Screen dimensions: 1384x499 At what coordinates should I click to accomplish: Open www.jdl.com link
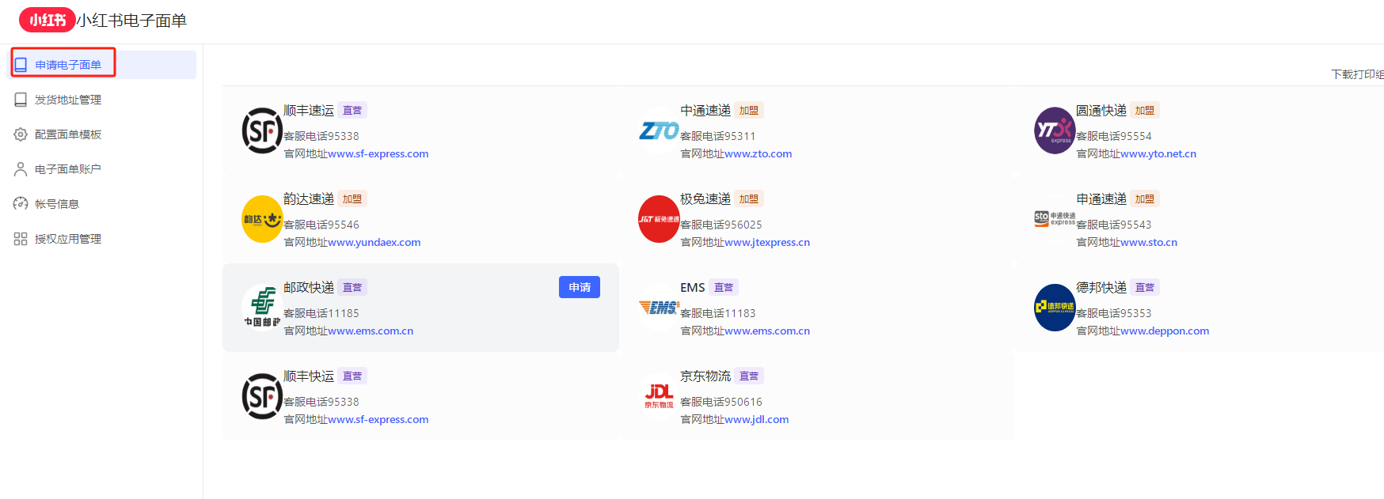point(757,419)
